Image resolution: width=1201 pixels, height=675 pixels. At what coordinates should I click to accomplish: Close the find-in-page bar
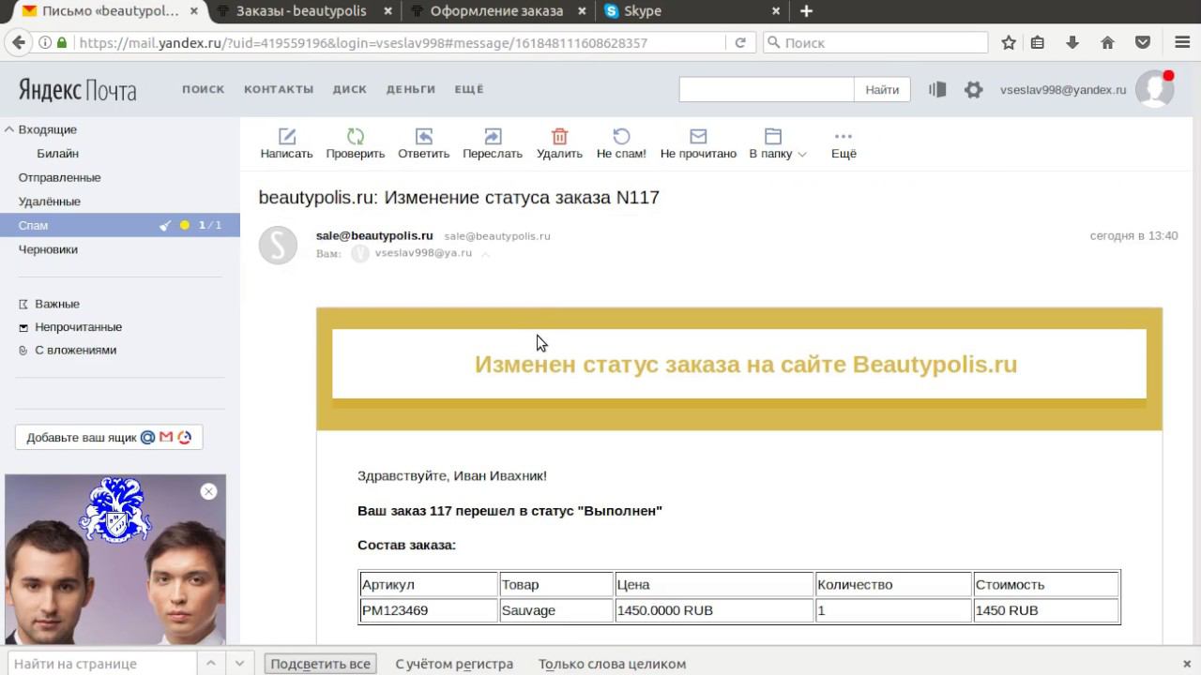[1187, 664]
